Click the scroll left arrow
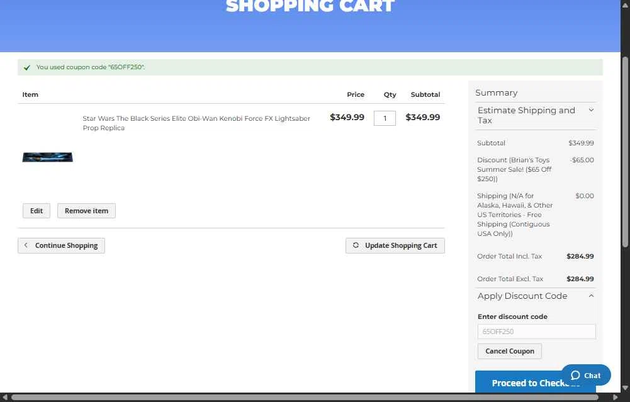The image size is (630, 402). [5, 397]
